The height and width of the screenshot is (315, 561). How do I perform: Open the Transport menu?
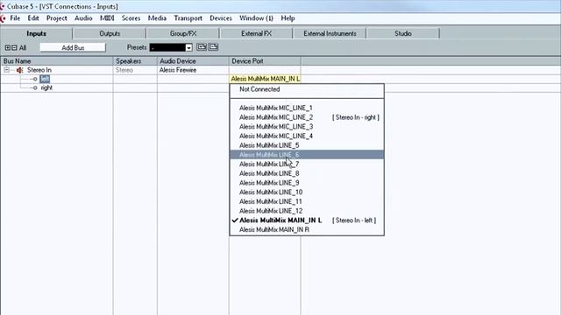(x=188, y=18)
